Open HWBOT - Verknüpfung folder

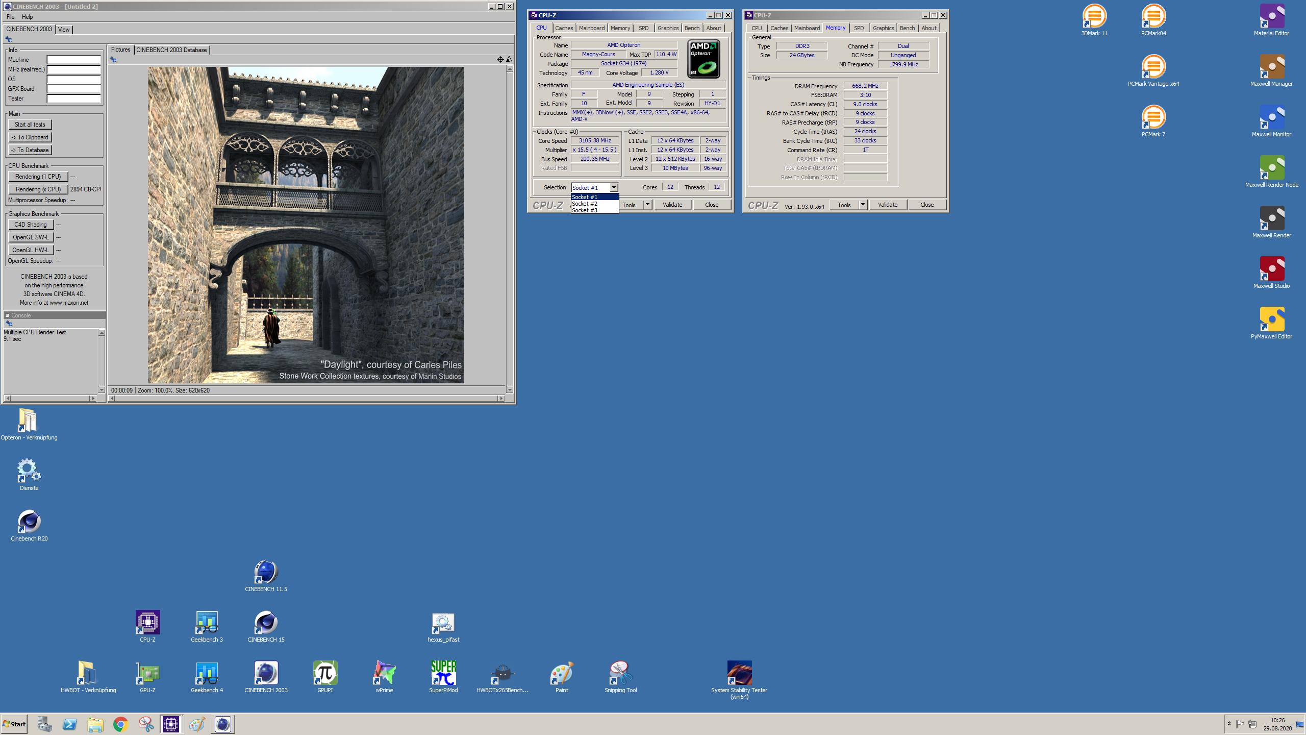[x=88, y=677]
